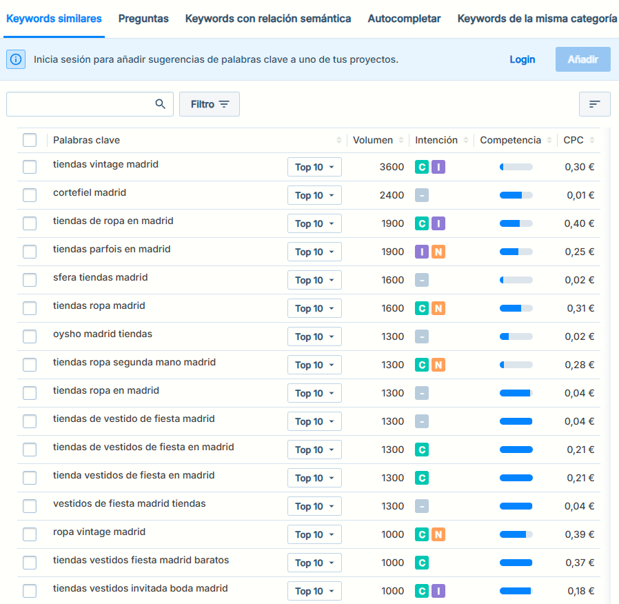The image size is (619, 604).
Task: Click the orange N intent badge for tiendas parfois en madrid
Action: 438,252
